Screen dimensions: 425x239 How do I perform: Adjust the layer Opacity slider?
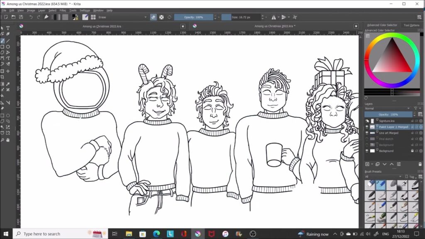[388, 115]
